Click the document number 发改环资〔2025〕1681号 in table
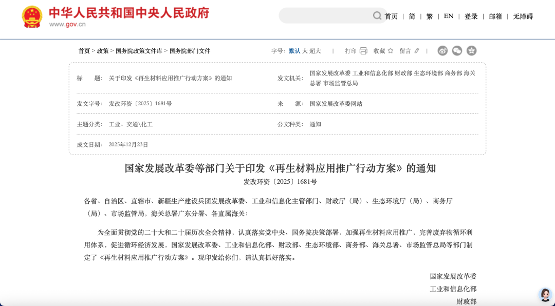555x306 pixels. (x=140, y=104)
